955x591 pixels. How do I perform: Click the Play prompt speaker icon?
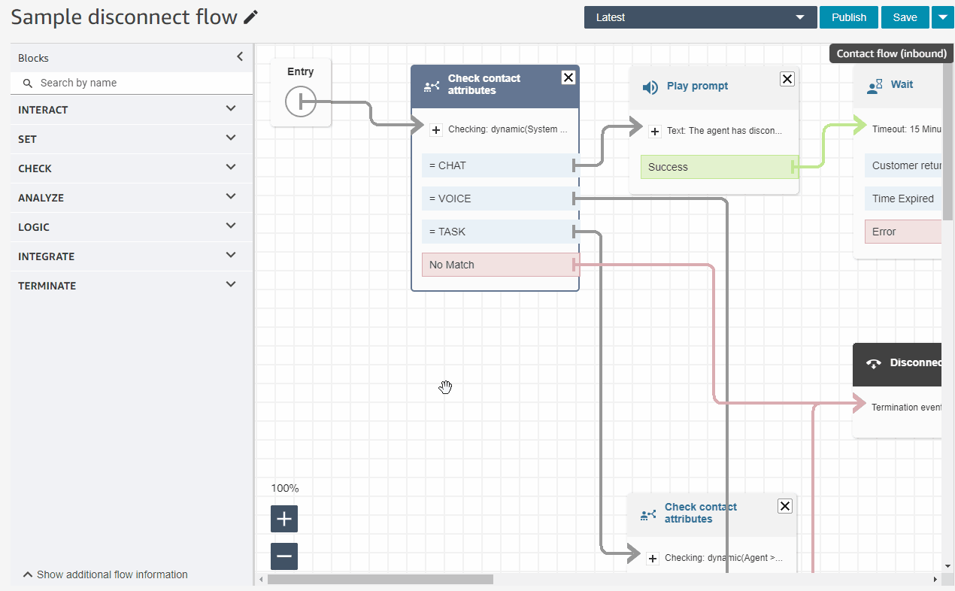click(650, 86)
